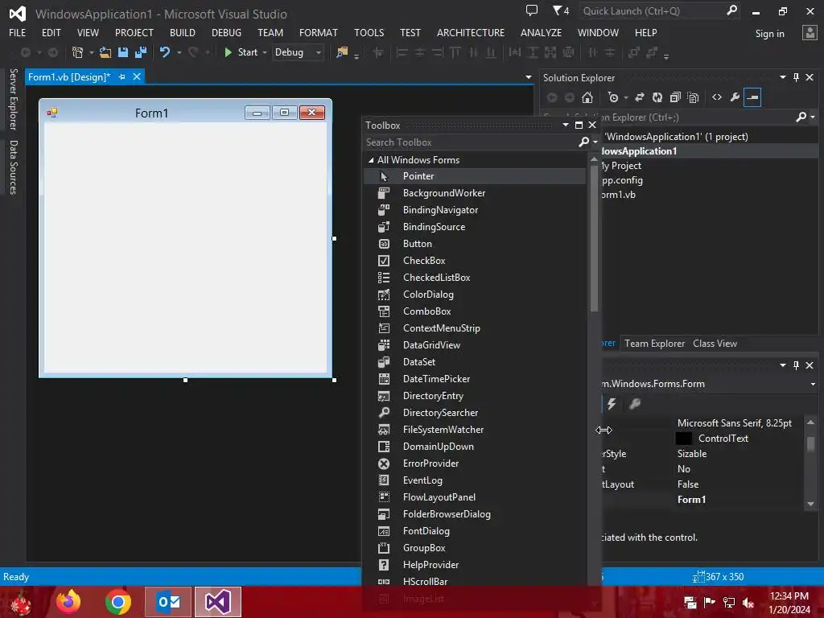The width and height of the screenshot is (824, 618).
Task: Click the black ControlText color swatch in Properties
Action: pos(684,439)
